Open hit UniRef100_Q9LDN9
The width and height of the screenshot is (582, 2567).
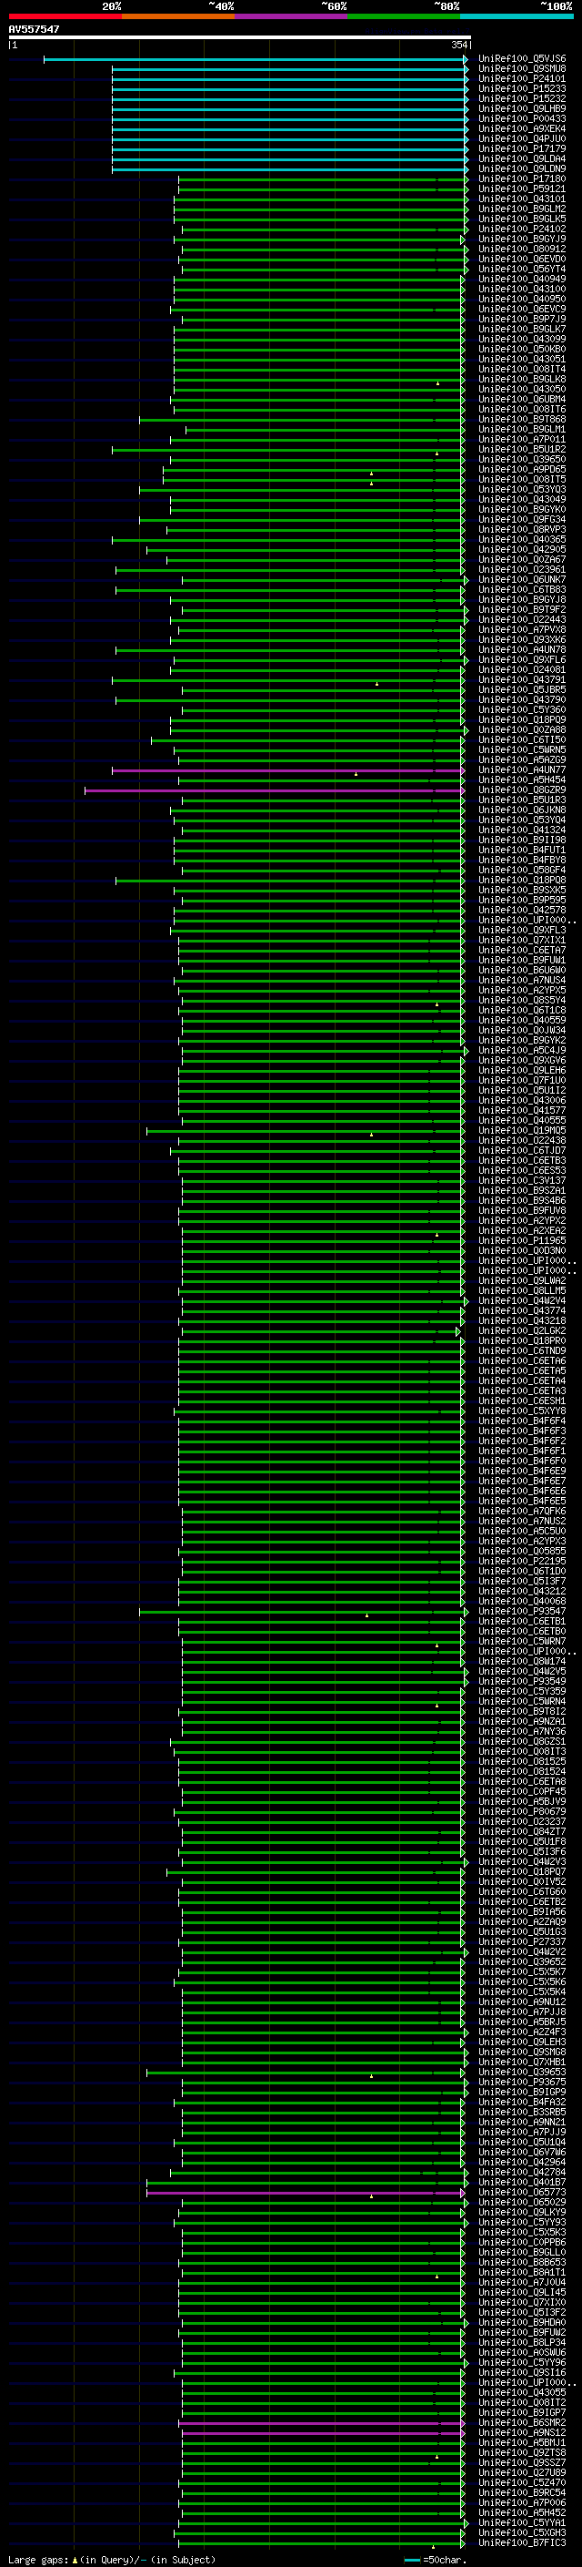click(x=521, y=168)
